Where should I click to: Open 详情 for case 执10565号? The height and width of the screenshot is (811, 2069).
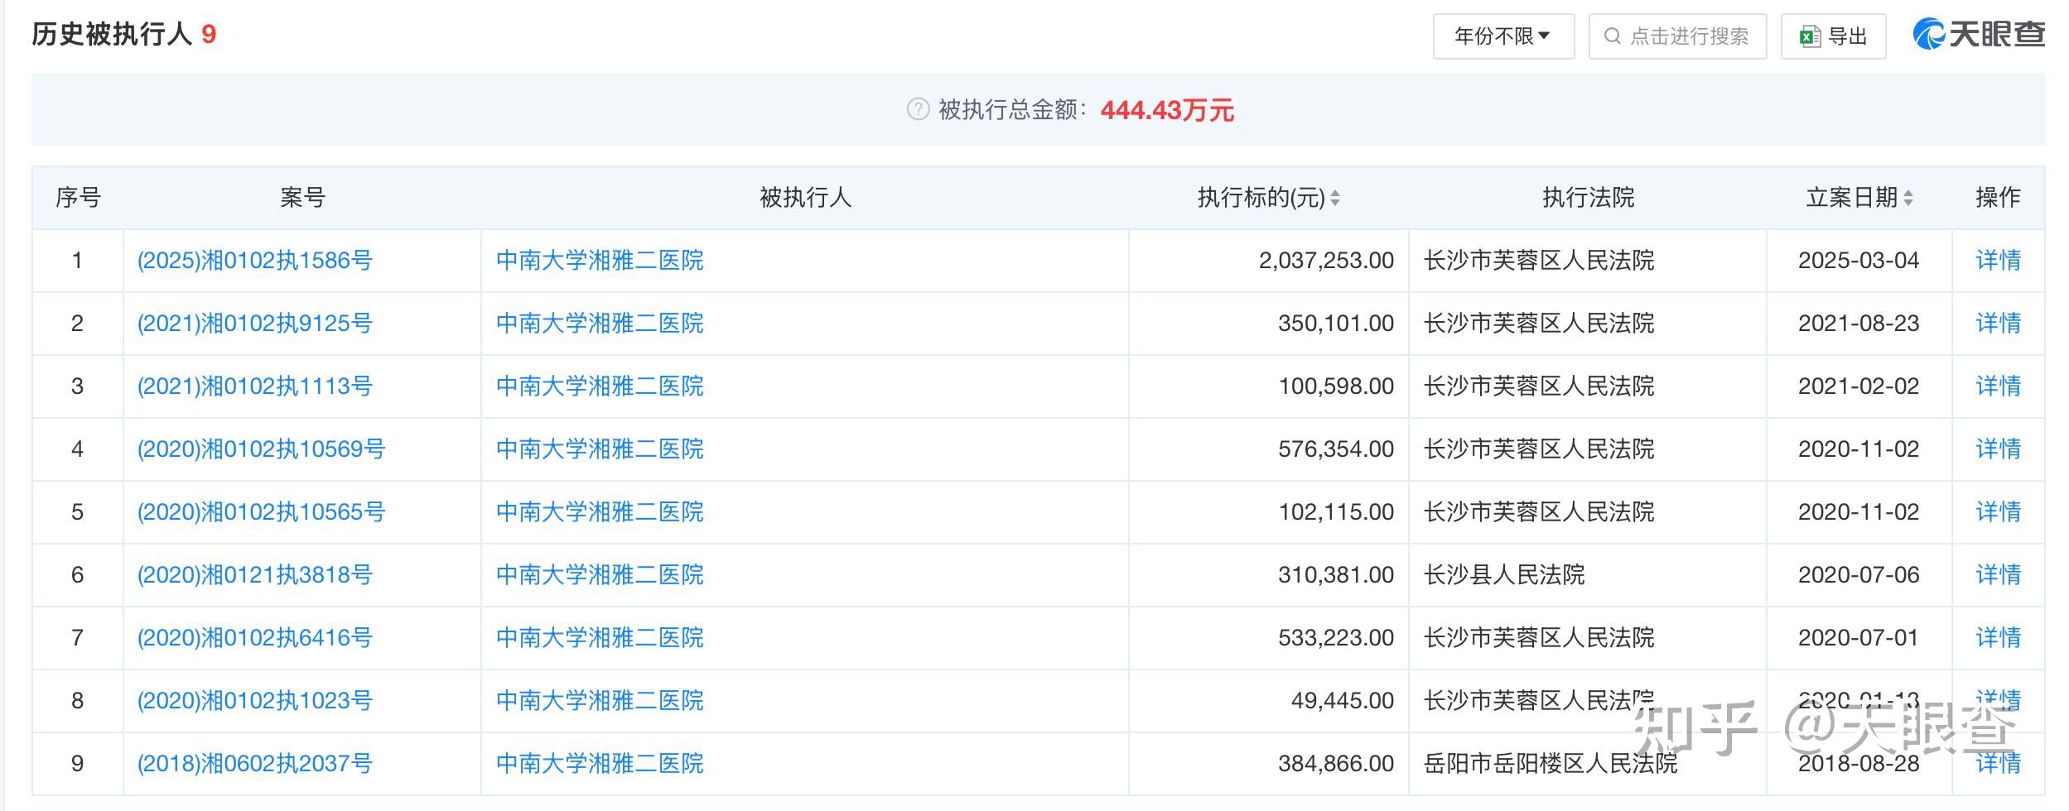point(1998,512)
